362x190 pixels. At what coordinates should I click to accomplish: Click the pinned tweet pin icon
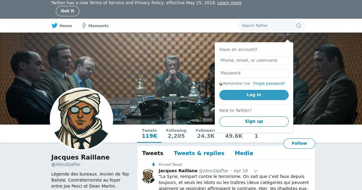[x=154, y=165]
